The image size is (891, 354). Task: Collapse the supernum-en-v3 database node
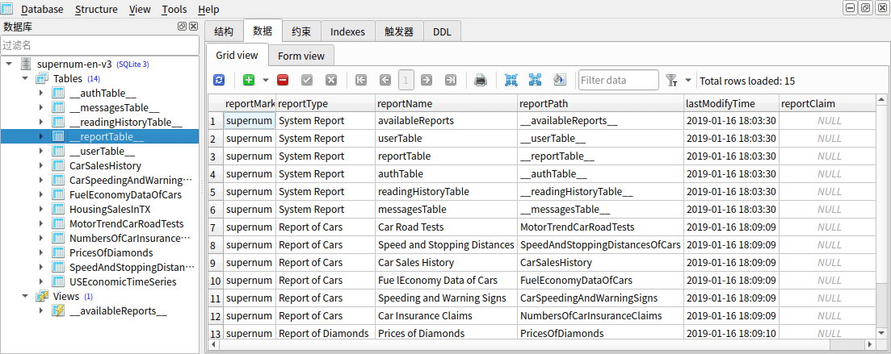point(9,64)
